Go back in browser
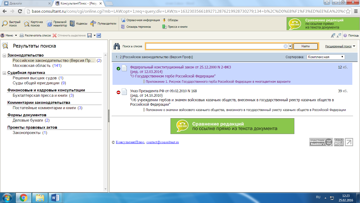 pos(4,11)
